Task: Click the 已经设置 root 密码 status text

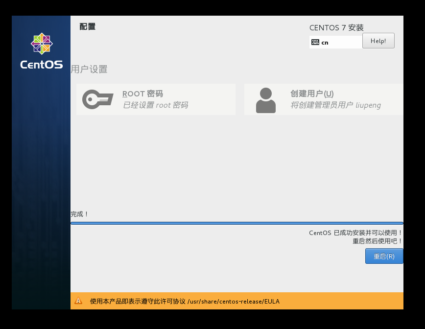Action: [155, 105]
